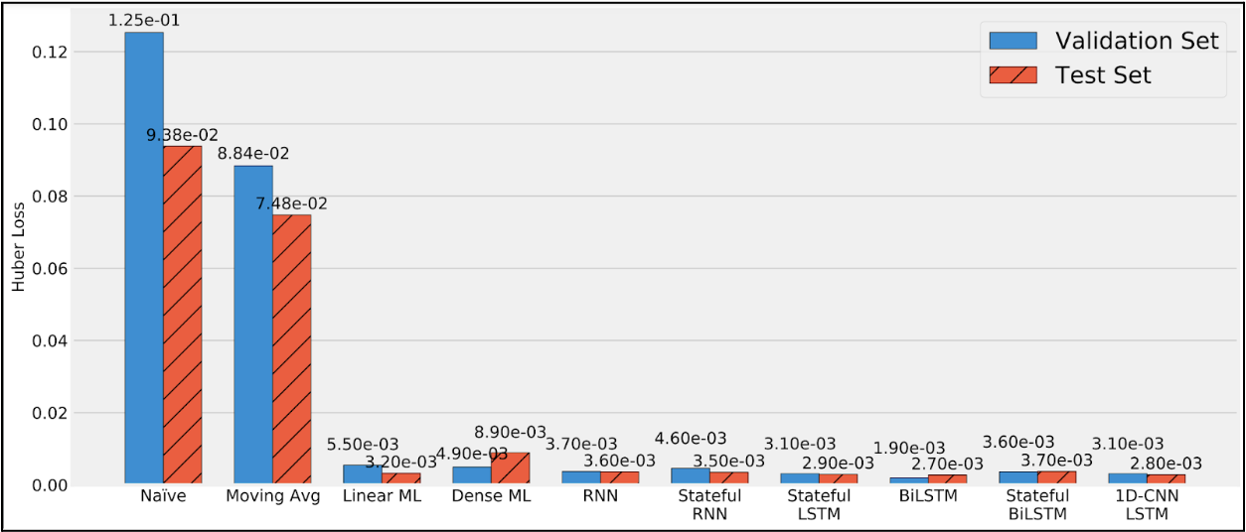This screenshot has height=532, width=1246.
Task: Click the 1.25e-01 value label
Action: pos(143,20)
